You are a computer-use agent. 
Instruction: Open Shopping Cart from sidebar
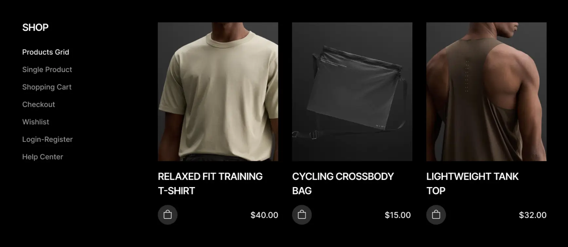click(x=47, y=87)
